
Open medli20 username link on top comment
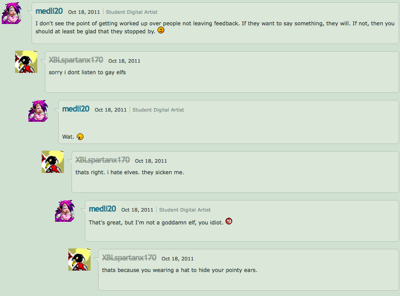[x=49, y=11]
